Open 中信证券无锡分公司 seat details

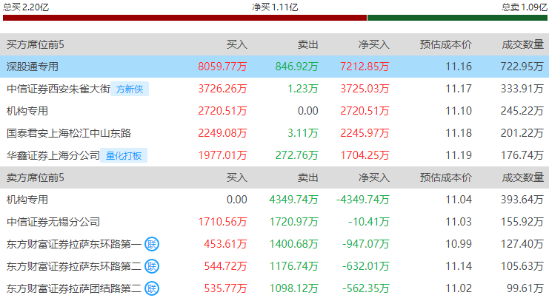[x=53, y=222]
